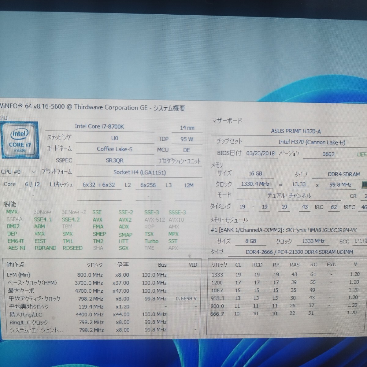Image resolution: width=367 pixels, height=367 pixels.
Task: Click the Intel Core i7-8700K name field
Action: click(x=99, y=127)
